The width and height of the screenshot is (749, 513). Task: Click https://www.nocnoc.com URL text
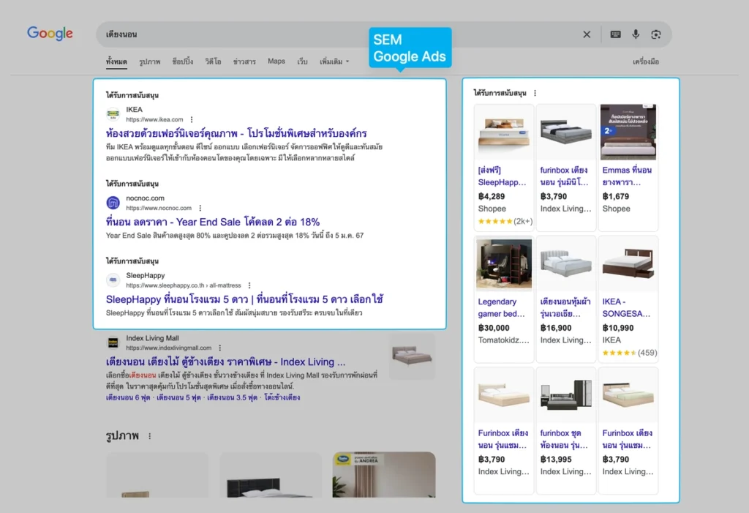click(x=159, y=208)
